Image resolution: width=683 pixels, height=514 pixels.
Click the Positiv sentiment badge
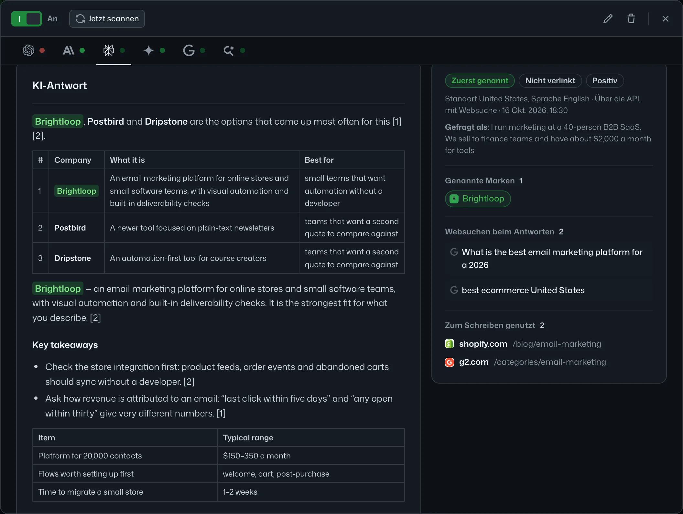[605, 81]
